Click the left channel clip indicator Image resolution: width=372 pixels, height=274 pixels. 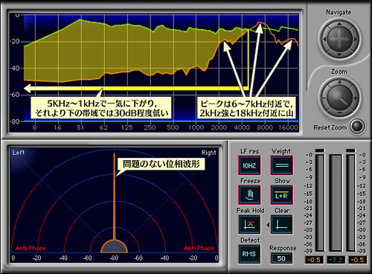point(319,150)
